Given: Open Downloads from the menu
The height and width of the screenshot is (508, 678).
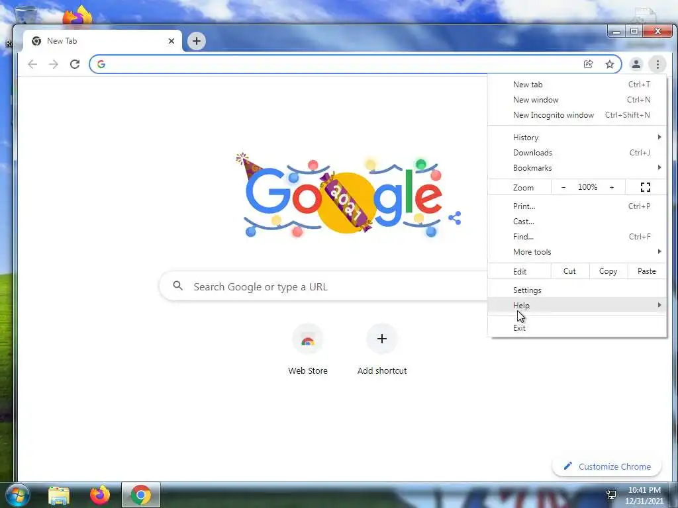Looking at the screenshot, I should pos(577,153).
